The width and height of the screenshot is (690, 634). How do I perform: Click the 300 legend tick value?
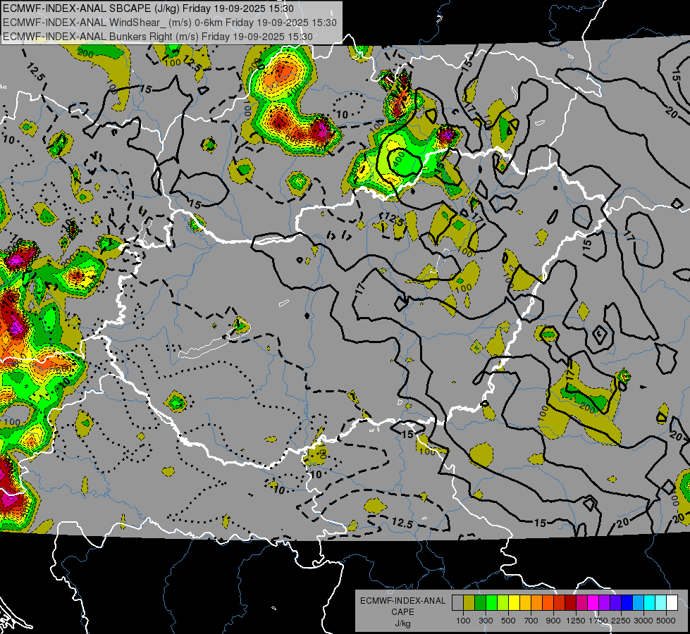tap(486, 621)
